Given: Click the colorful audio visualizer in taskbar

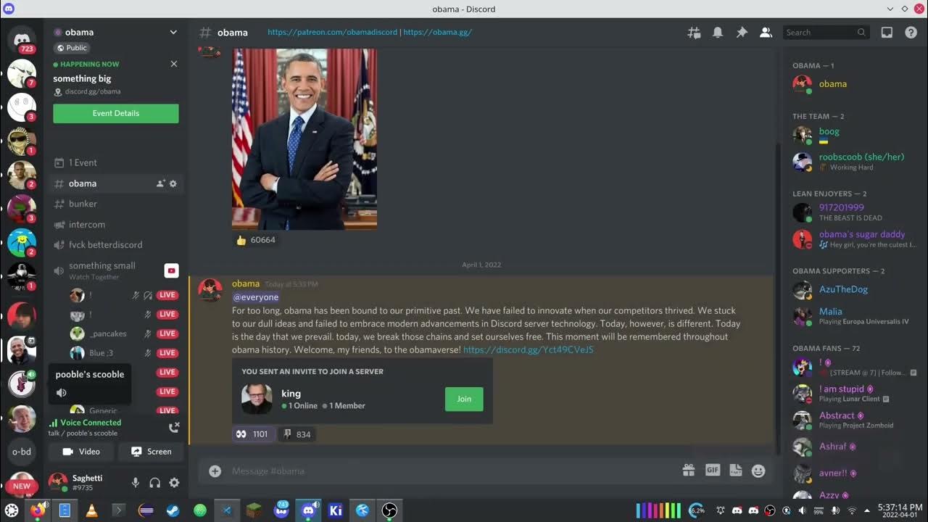Looking at the screenshot, I should tap(658, 510).
